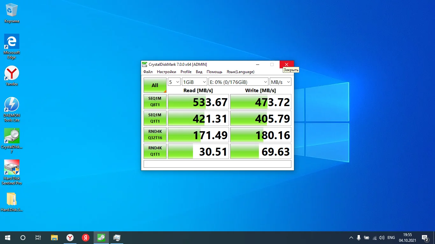Expand the test count dropdown showing 5
The image size is (435, 244).
pos(174,82)
